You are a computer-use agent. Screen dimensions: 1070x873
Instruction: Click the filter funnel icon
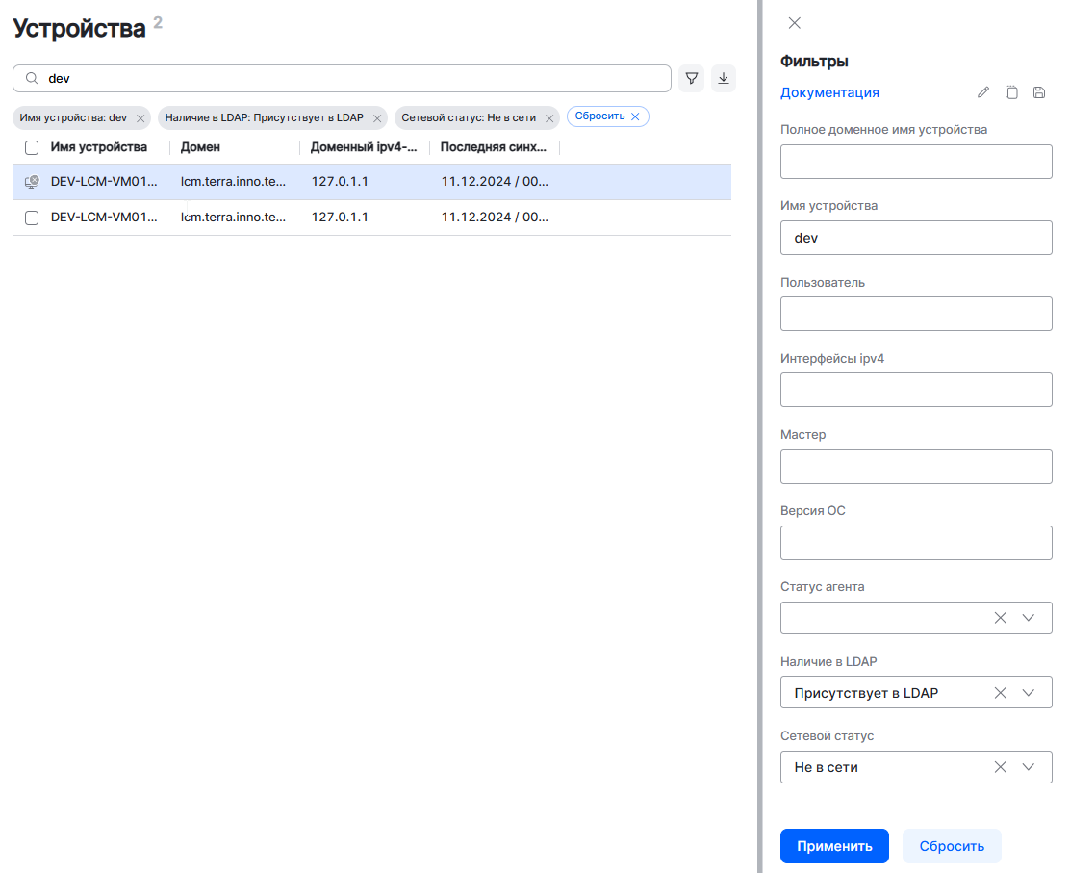[x=691, y=79]
